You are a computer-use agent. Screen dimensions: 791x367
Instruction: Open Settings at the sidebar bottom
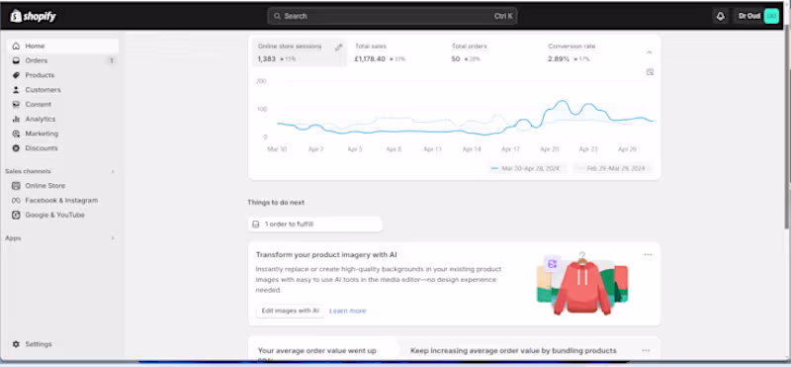pyautogui.click(x=62, y=344)
